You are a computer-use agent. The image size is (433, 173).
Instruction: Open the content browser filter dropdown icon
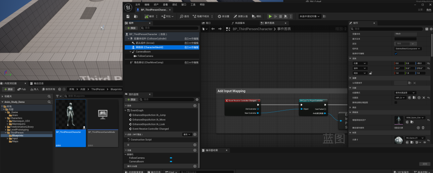[x=58, y=96]
